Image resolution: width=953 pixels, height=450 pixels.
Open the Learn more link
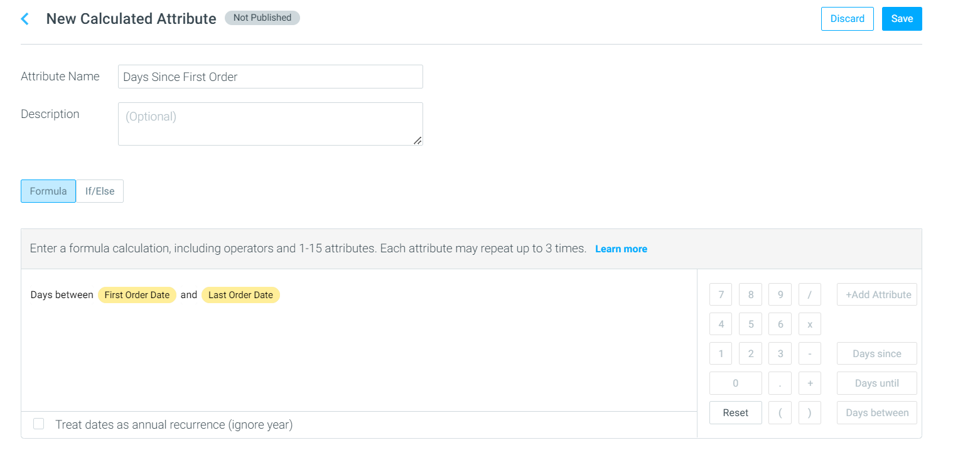tap(621, 249)
